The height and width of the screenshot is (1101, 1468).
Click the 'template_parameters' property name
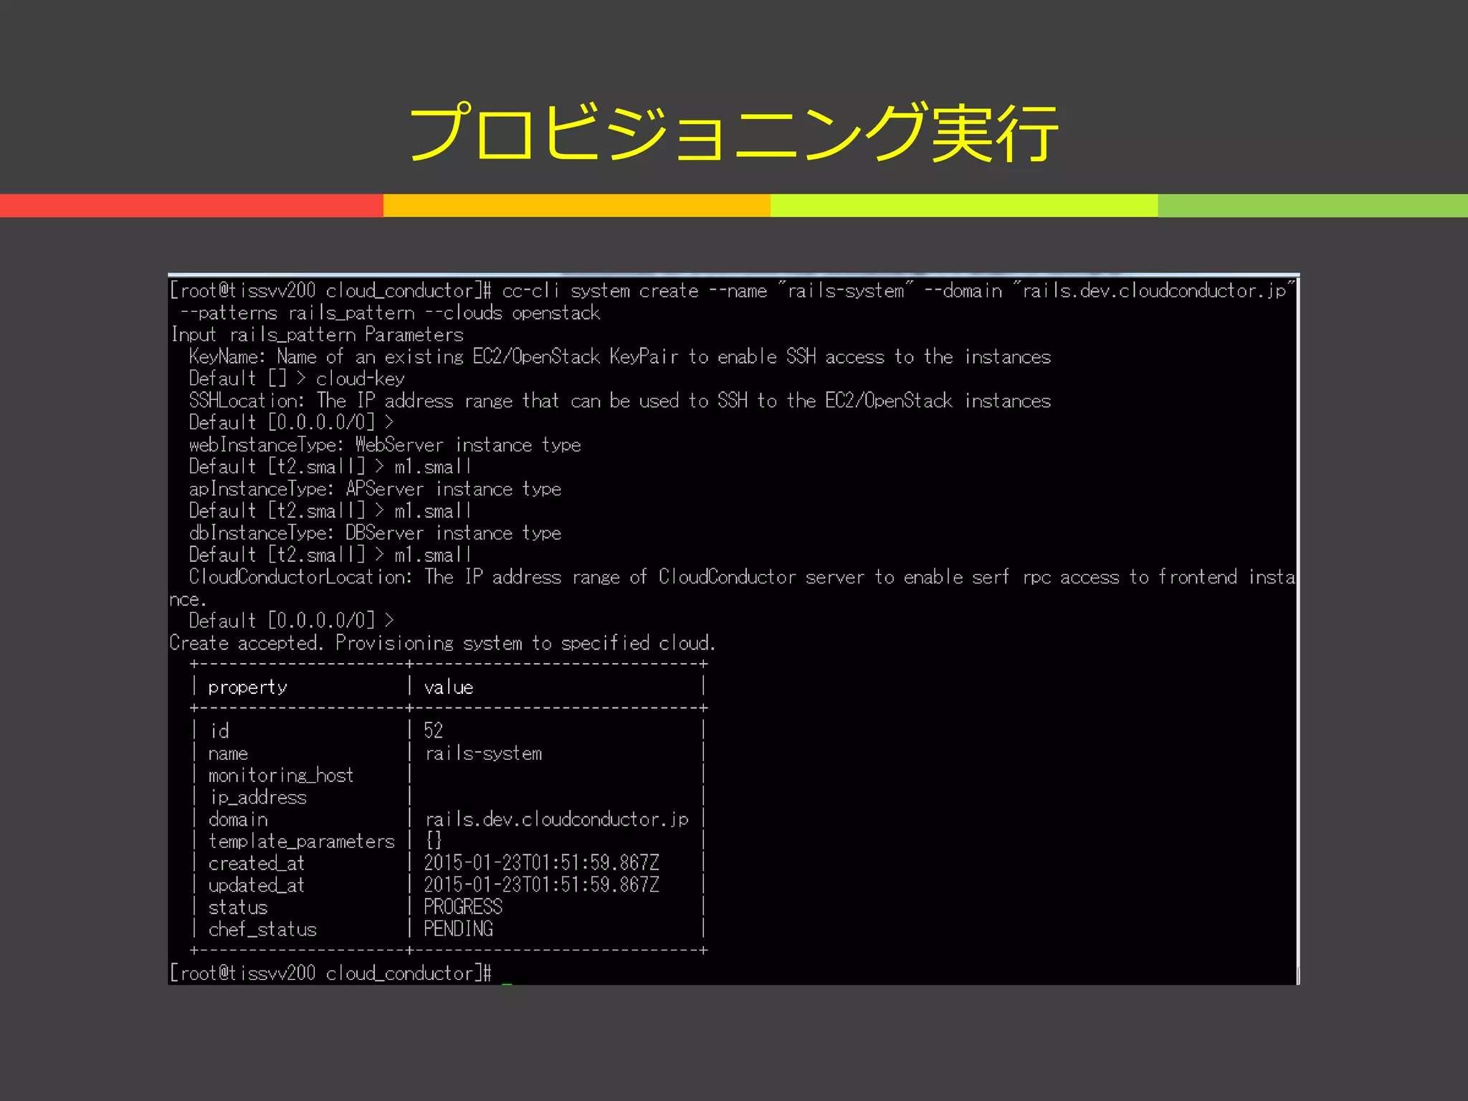[x=302, y=842]
